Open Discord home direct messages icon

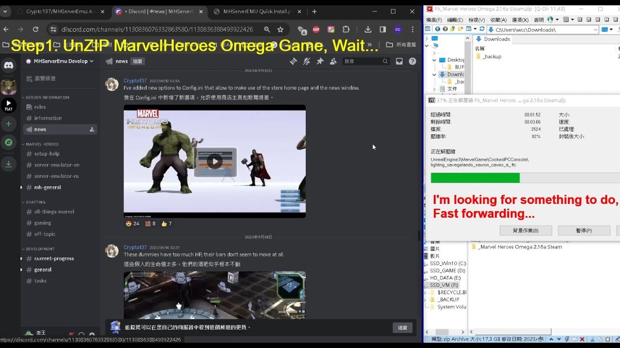(8, 64)
